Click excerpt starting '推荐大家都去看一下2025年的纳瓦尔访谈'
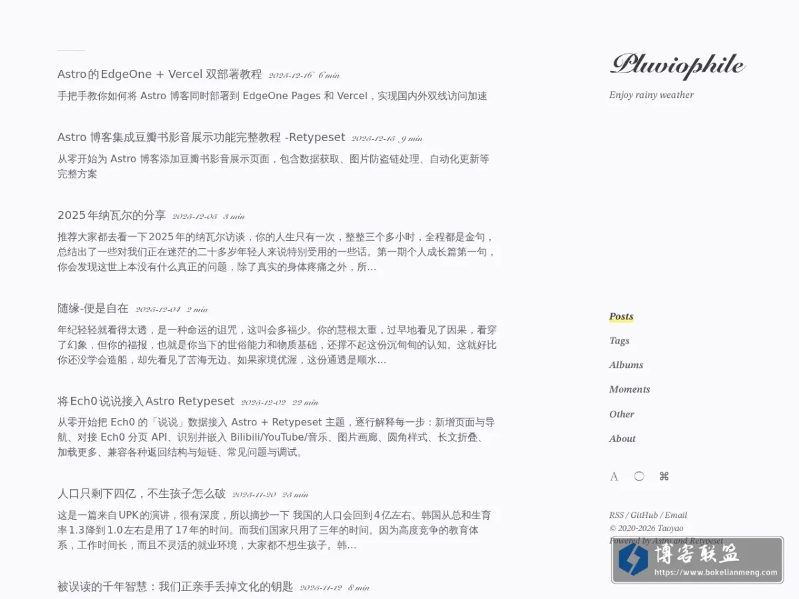Screen dimensions: 799x599 pyautogui.click(x=277, y=252)
